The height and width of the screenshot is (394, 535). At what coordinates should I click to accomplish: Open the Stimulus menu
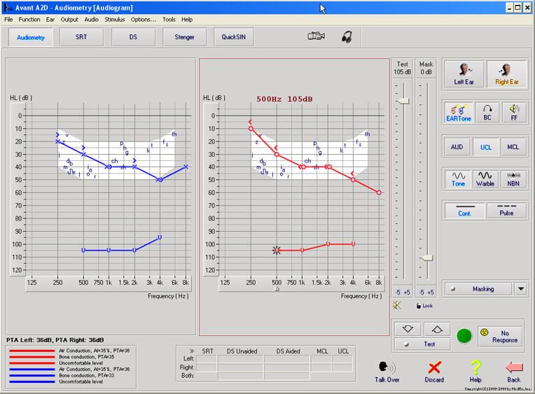(114, 20)
